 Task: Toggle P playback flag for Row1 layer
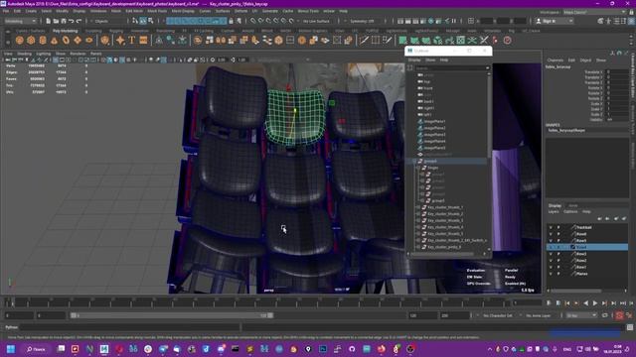[558, 267]
